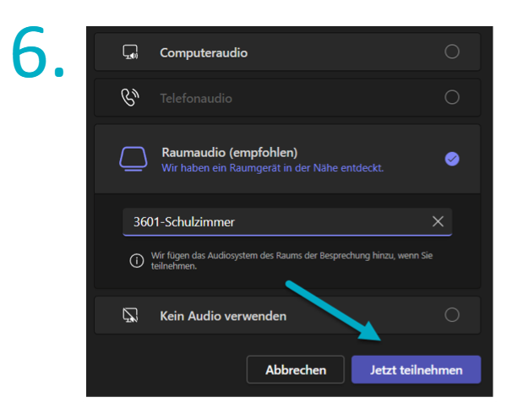Screen dimensions: 523x419
Task: Click the Kein Audio muted monitor icon
Action: tap(130, 315)
